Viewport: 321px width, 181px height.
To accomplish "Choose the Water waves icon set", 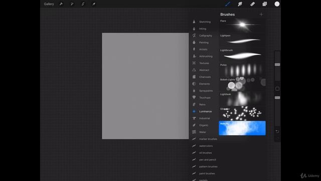I will pyautogui.click(x=194, y=132).
